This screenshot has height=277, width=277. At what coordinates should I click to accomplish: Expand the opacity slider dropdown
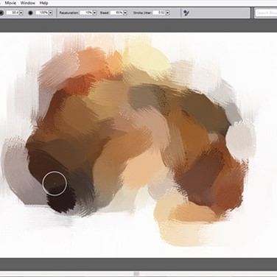[x=51, y=13]
